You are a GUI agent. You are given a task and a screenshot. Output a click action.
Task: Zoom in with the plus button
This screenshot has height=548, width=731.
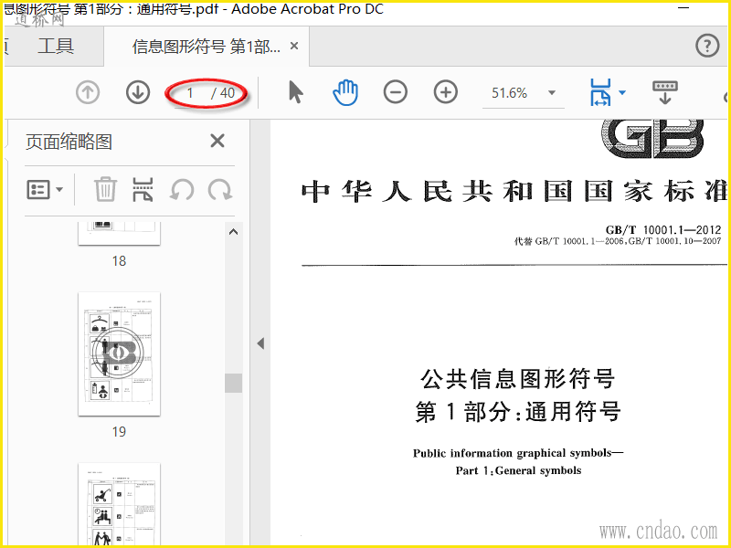coord(446,92)
